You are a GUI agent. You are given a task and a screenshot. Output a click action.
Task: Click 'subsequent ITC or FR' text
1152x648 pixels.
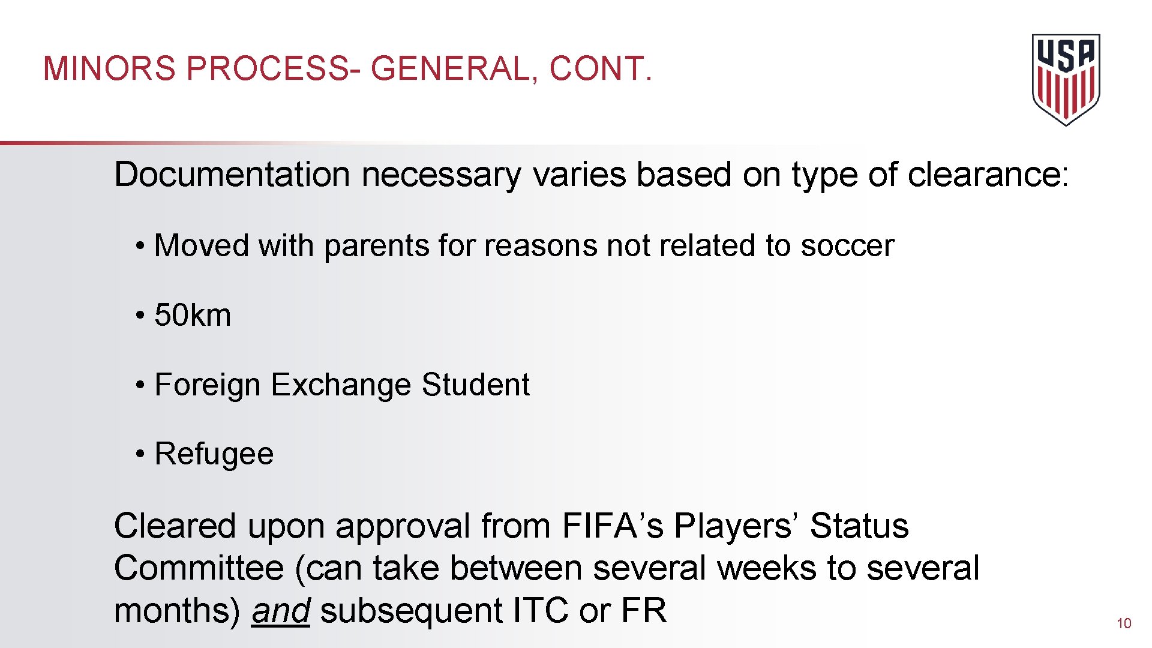[x=493, y=611]
